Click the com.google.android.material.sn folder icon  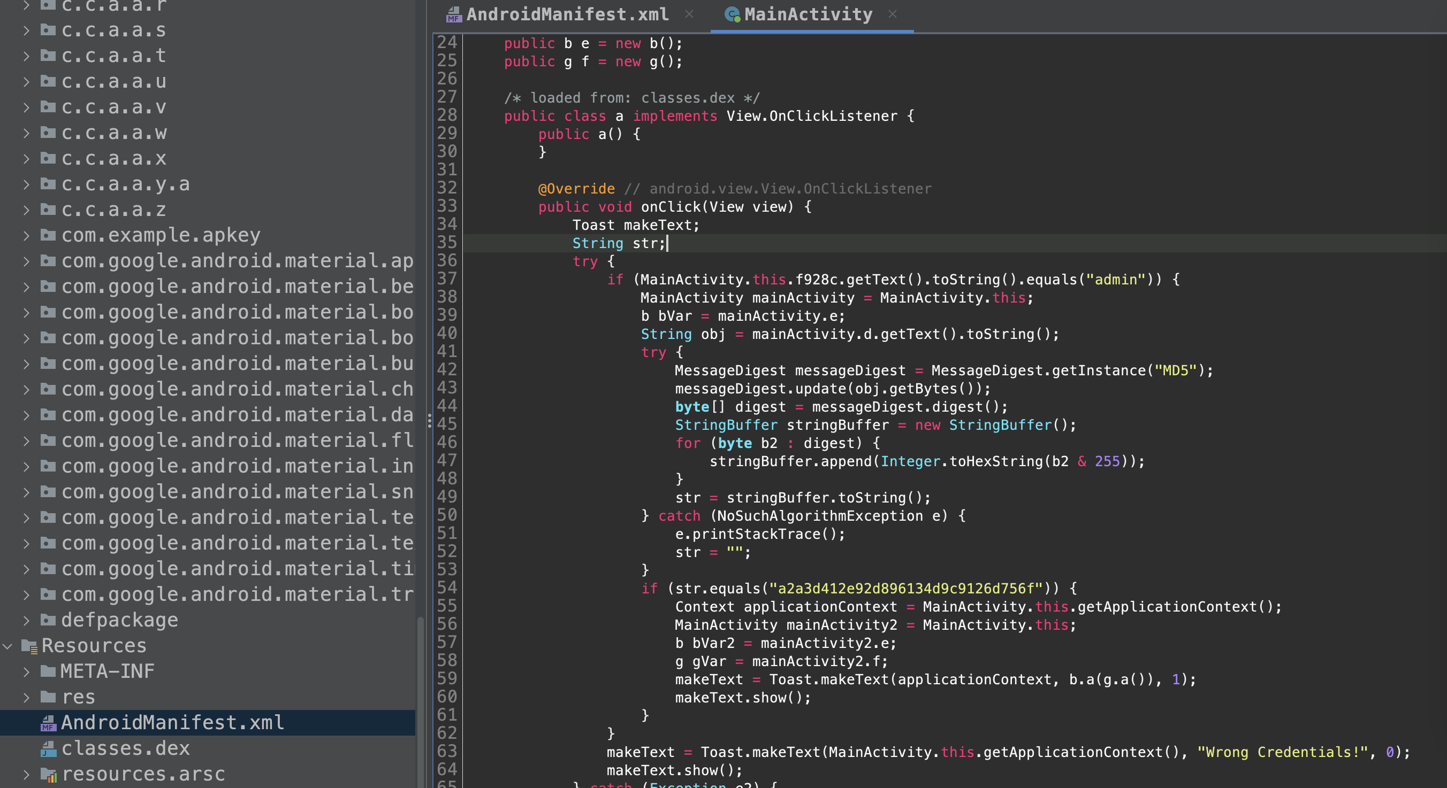click(x=48, y=492)
